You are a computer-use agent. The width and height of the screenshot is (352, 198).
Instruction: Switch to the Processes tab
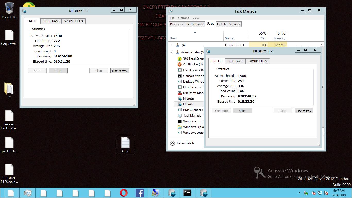177,24
